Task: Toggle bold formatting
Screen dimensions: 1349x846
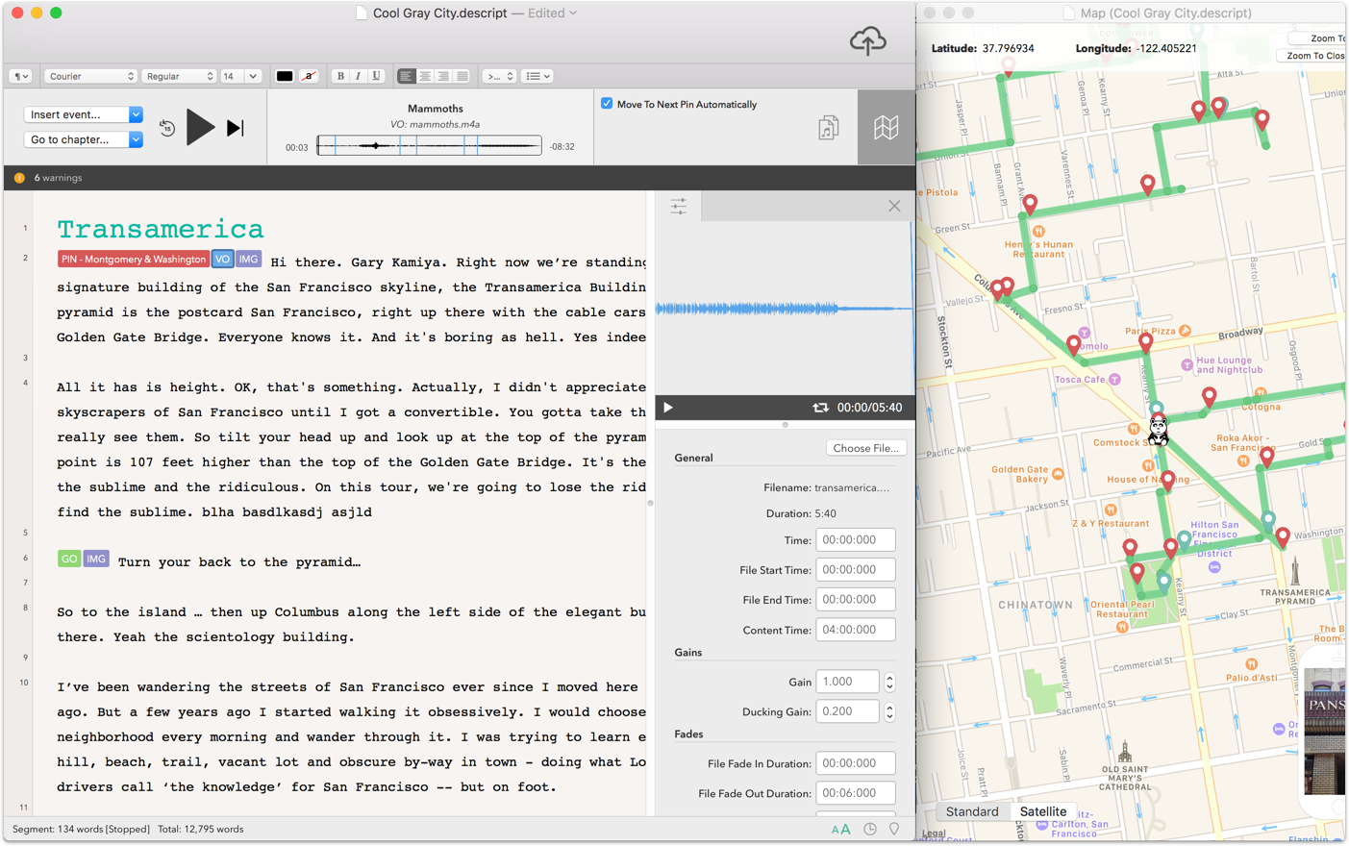Action: click(x=339, y=76)
